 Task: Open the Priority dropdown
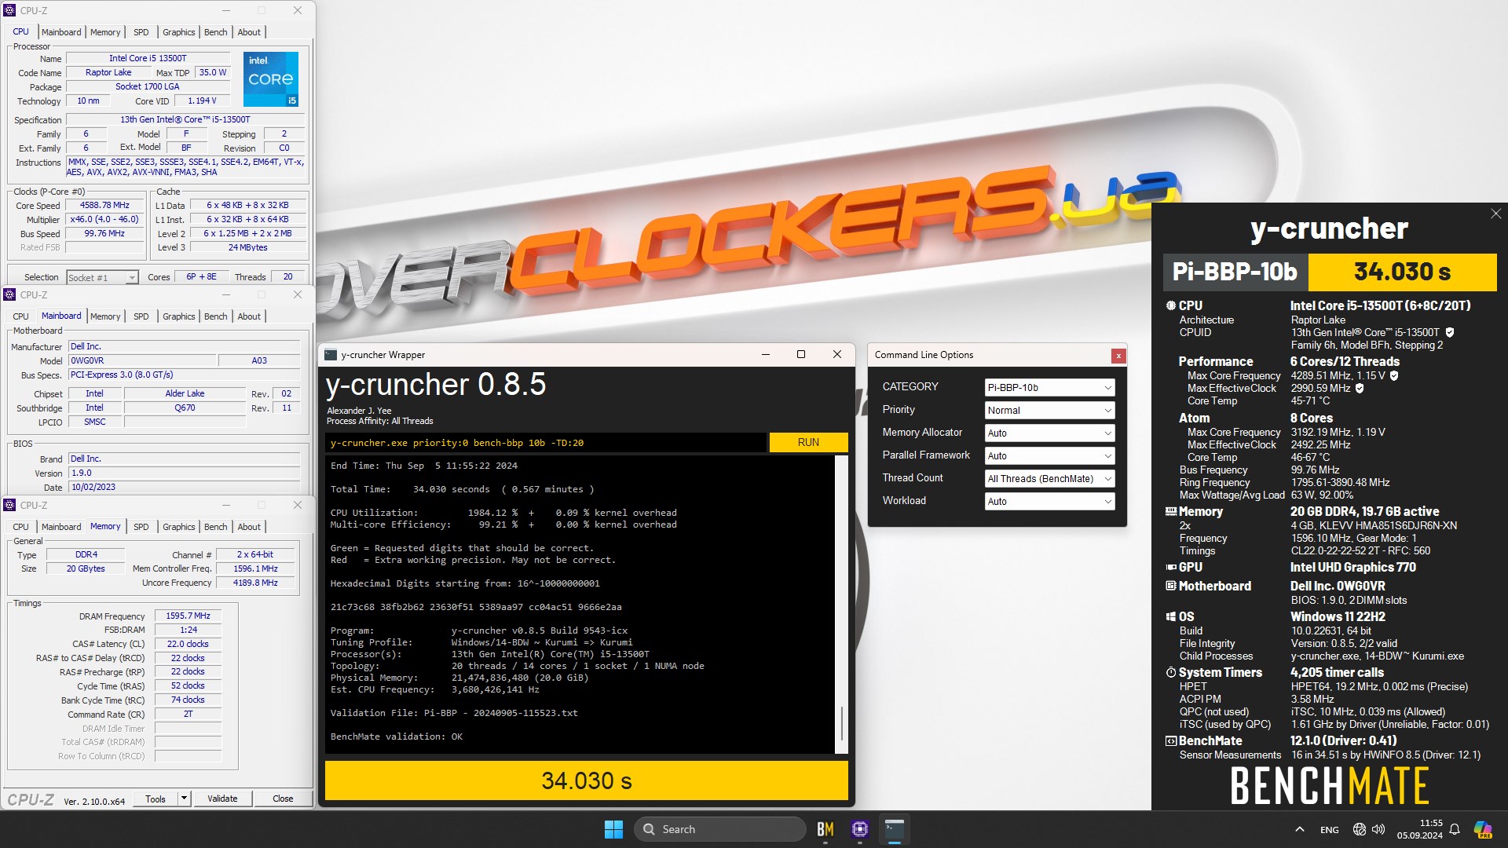(x=1049, y=410)
